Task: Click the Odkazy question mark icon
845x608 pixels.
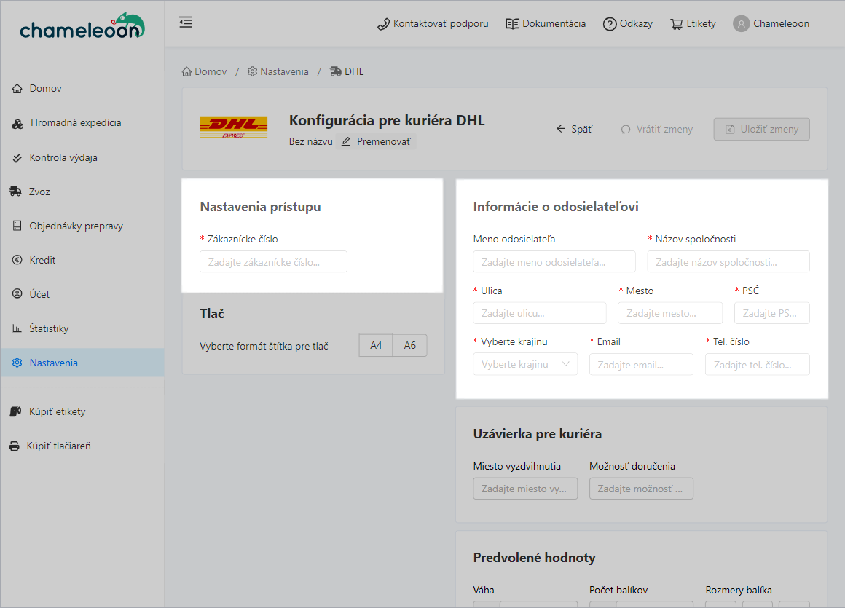Action: click(609, 23)
